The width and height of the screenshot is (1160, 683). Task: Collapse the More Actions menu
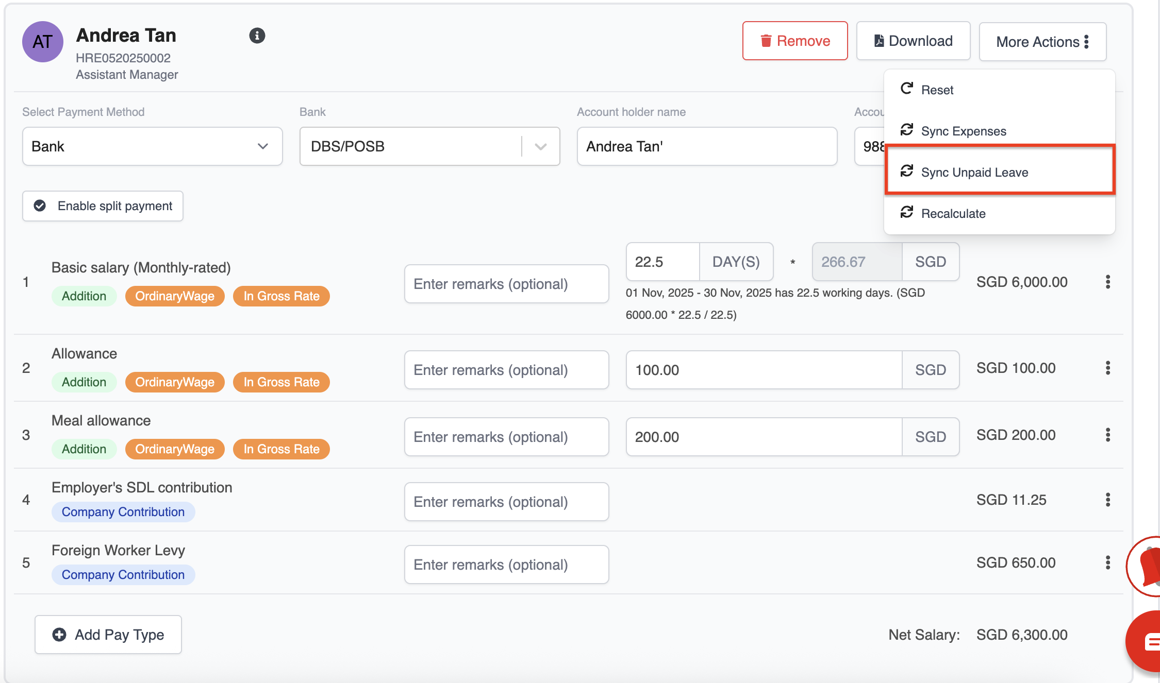tap(1042, 42)
